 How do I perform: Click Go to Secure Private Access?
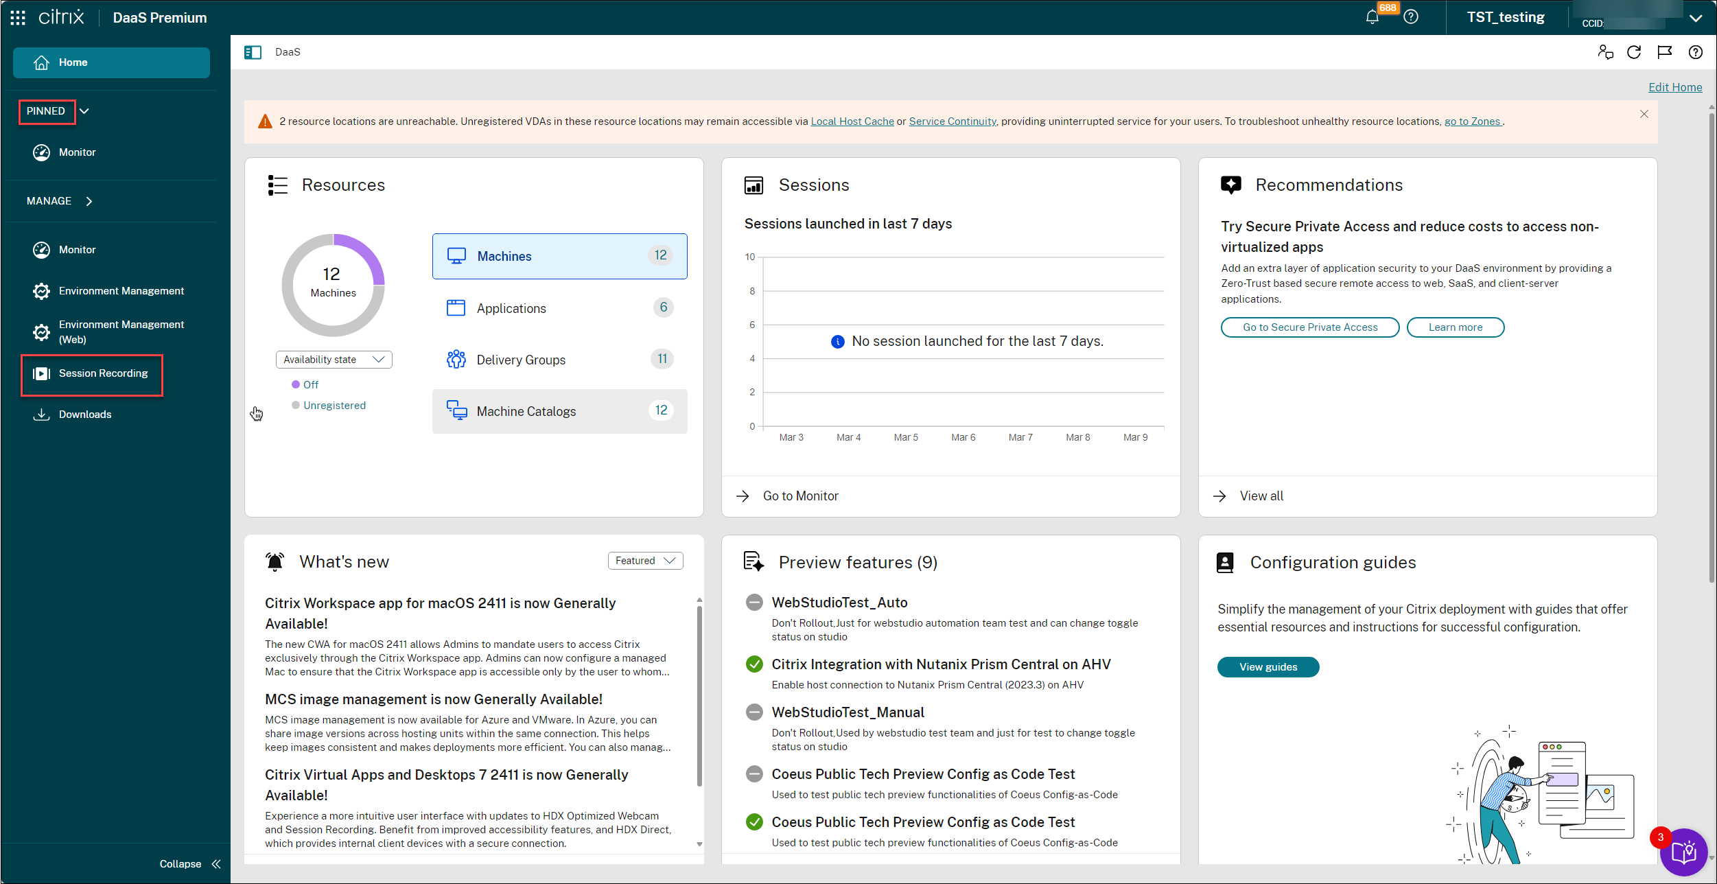coord(1309,327)
